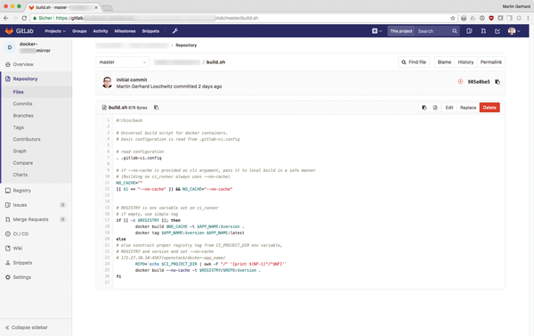
Task: Open the merge requests icon in navbar
Action: 483,31
